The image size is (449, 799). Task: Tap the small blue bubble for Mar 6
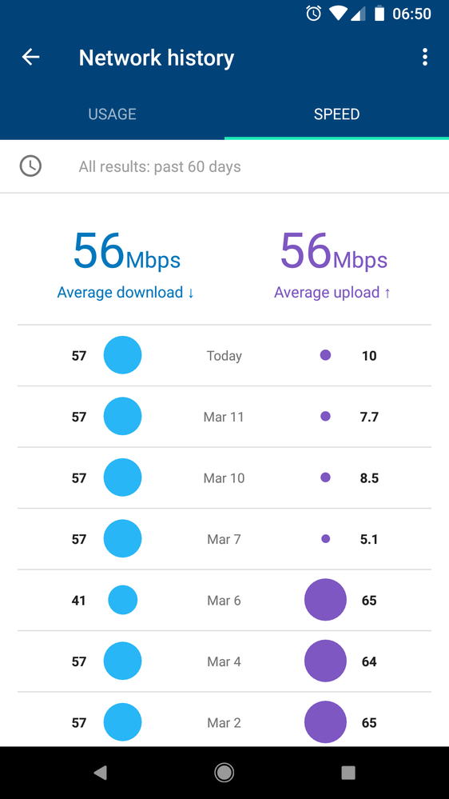pyautogui.click(x=123, y=600)
